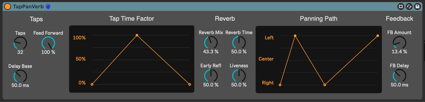Toggle the TapPanVerb device activator button
The height and width of the screenshot is (102, 425).
pos(8,6)
